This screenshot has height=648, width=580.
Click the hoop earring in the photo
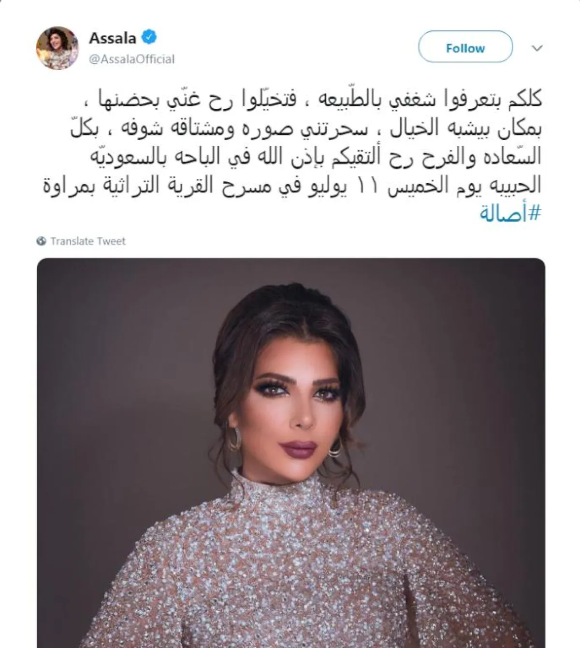234,437
